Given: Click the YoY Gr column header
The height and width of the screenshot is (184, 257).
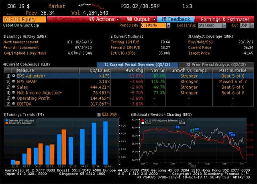Looking at the screenshot, I should [x=155, y=70].
